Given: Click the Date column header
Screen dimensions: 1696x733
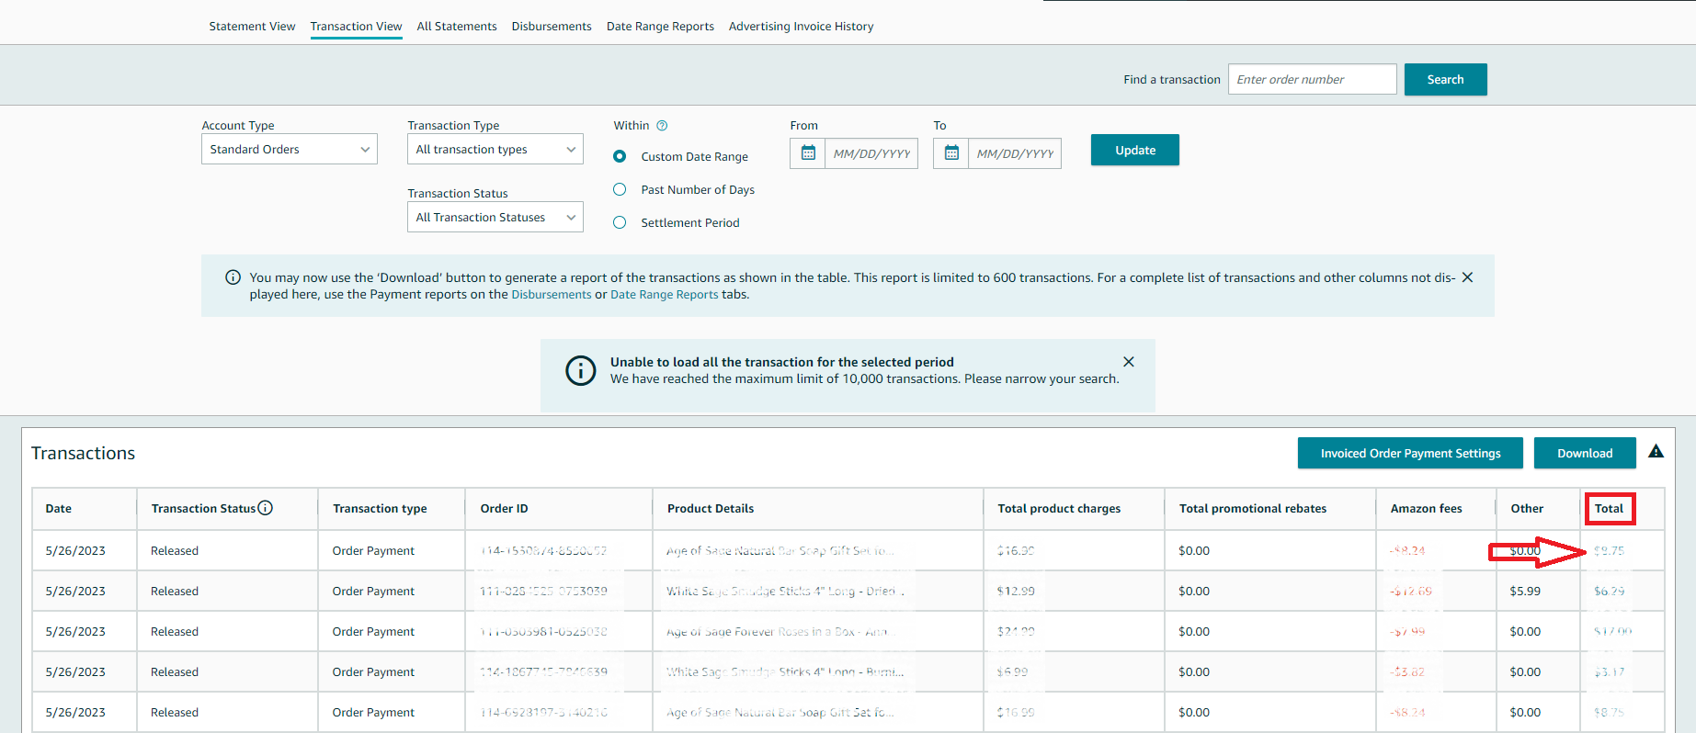Looking at the screenshot, I should [59, 509].
